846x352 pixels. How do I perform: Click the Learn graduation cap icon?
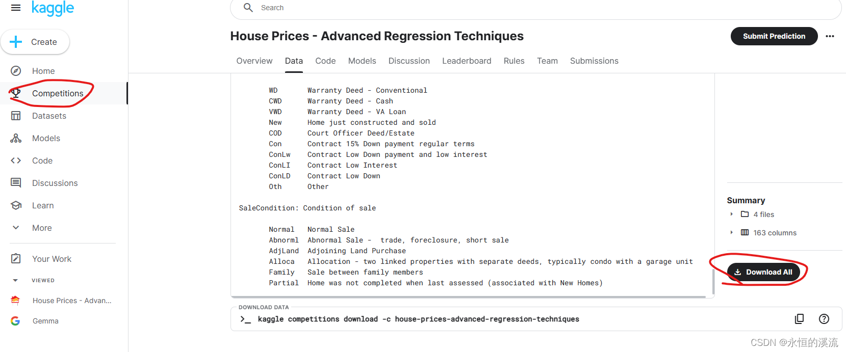click(16, 205)
